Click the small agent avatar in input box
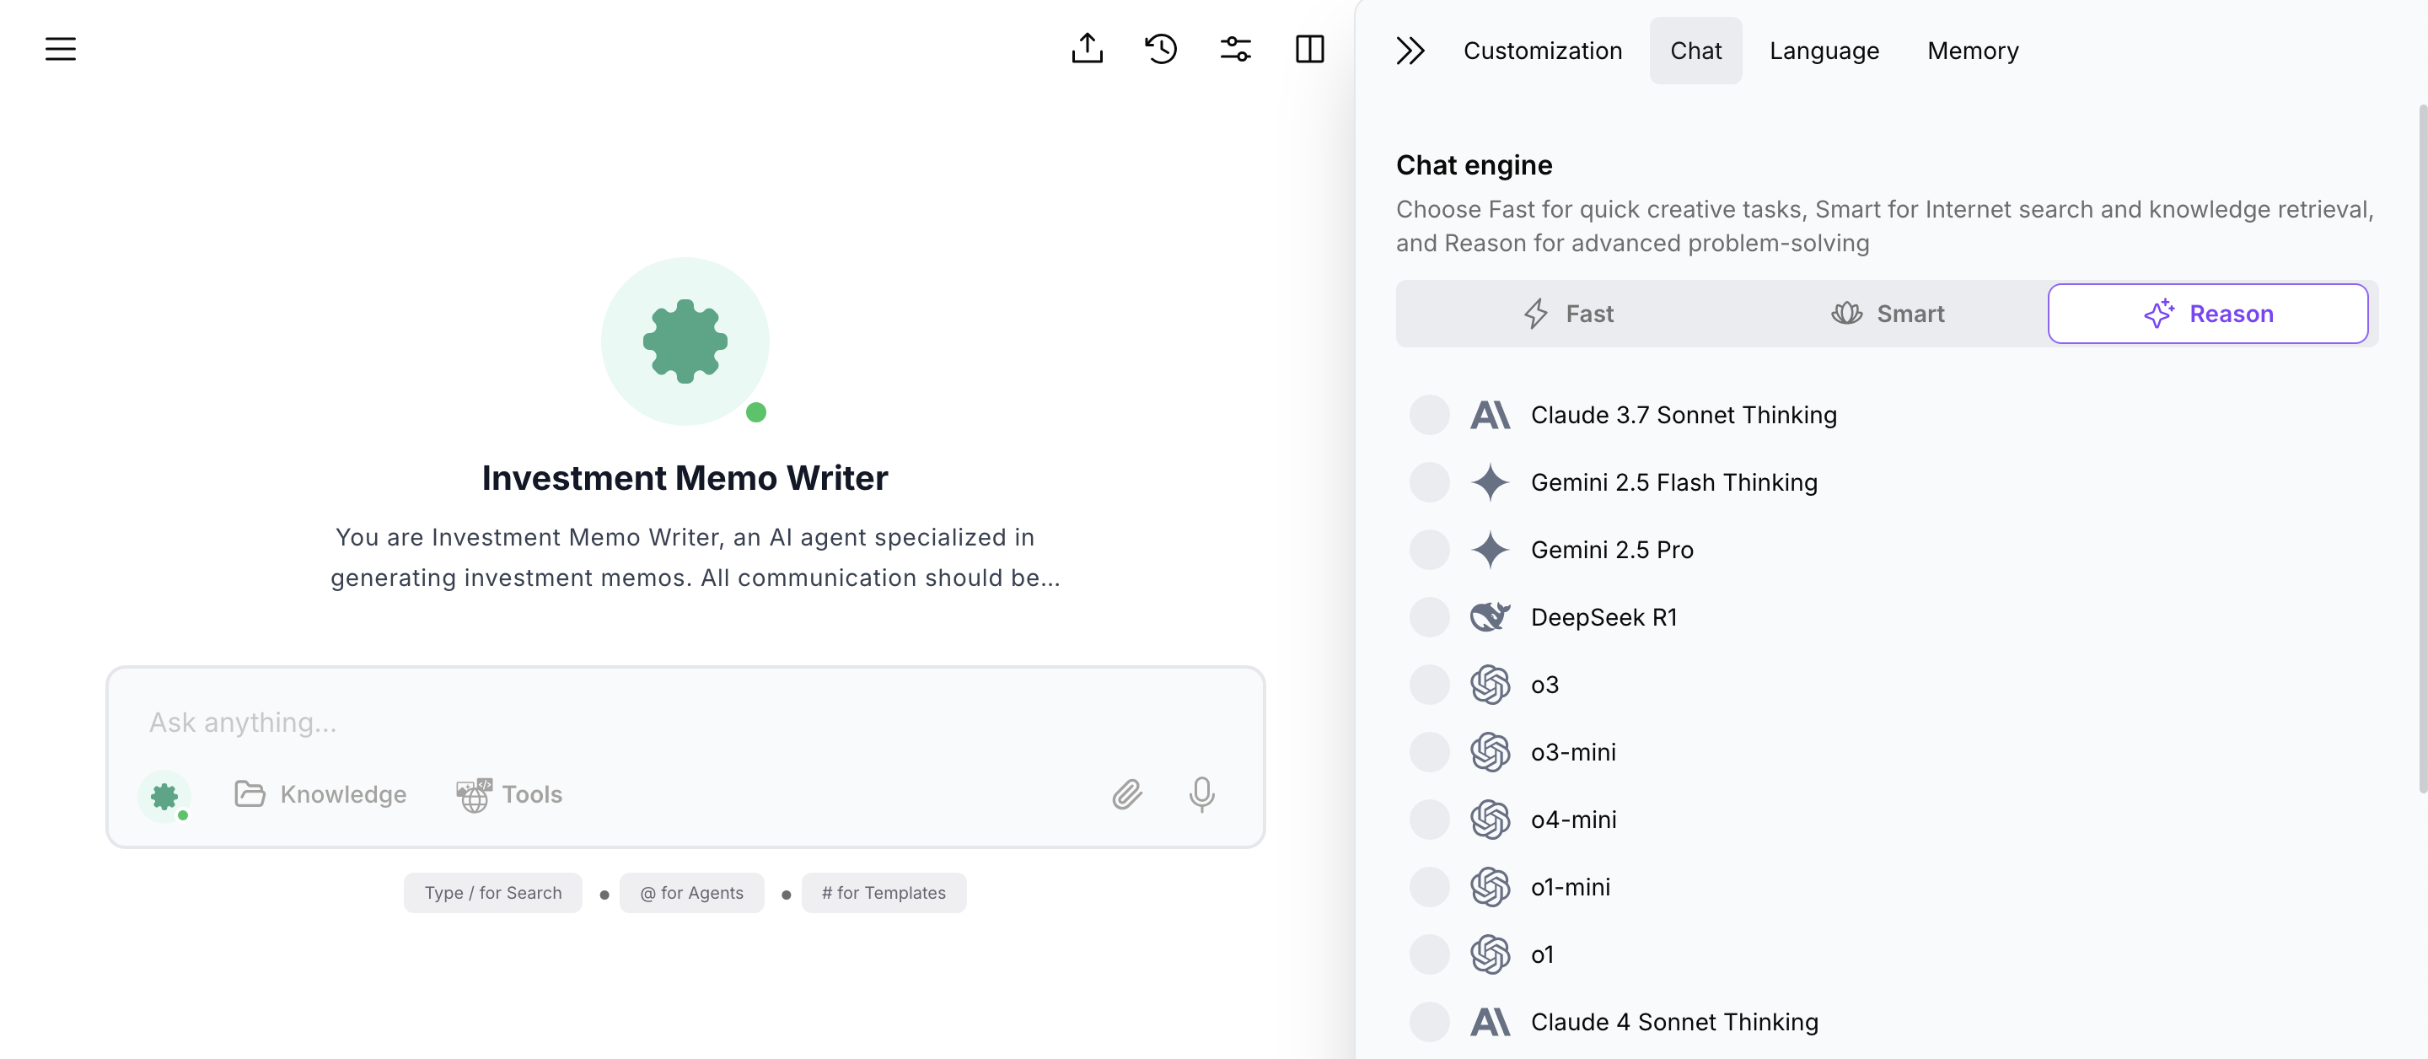 [x=164, y=796]
